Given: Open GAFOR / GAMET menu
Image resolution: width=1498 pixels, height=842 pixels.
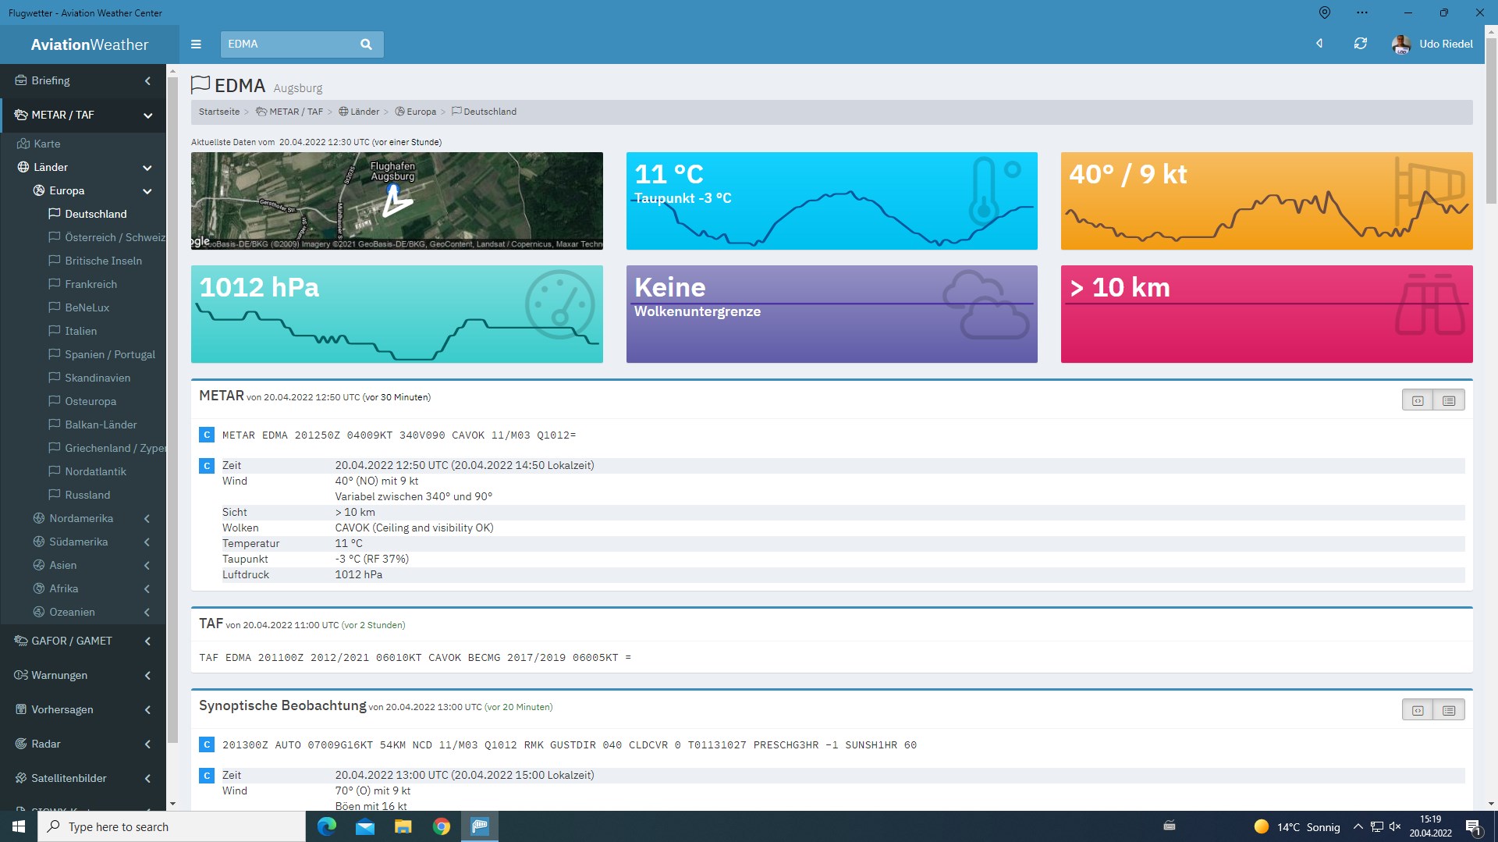Looking at the screenshot, I should (x=83, y=641).
